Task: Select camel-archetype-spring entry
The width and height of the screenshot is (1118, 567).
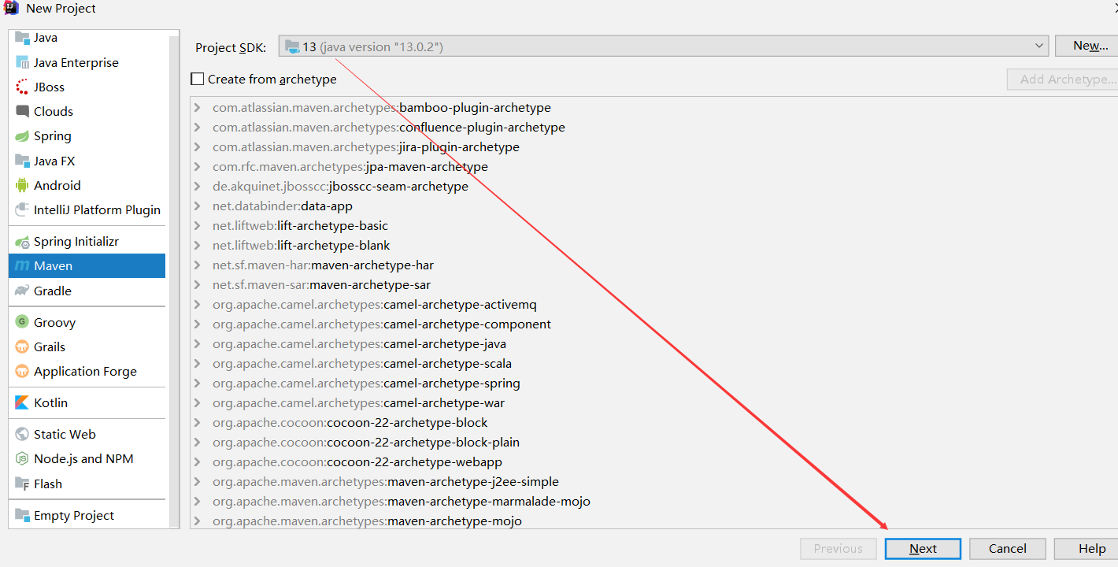Action: 366,384
